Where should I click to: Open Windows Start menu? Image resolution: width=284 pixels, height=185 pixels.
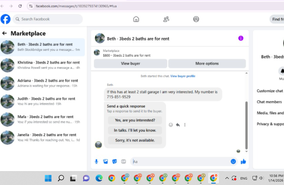click(48, 178)
